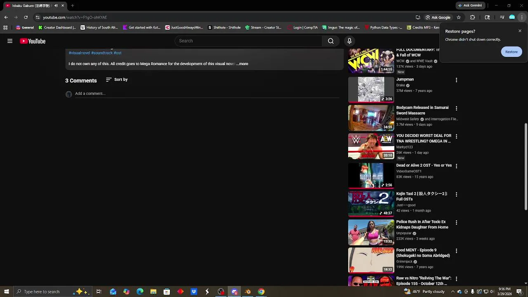Open the VideoGameOST1 channel name
This screenshot has height=297, width=528.
coord(409,171)
